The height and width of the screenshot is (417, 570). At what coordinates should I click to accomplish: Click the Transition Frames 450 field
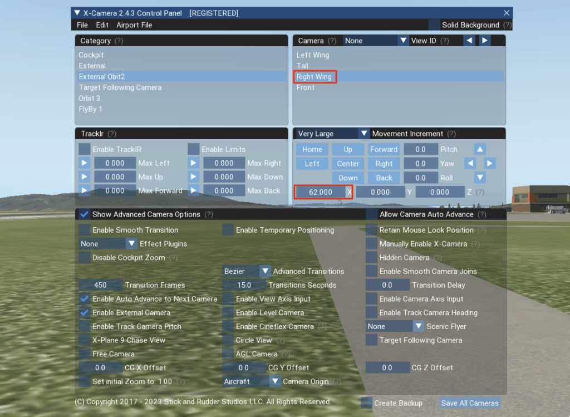[101, 285]
